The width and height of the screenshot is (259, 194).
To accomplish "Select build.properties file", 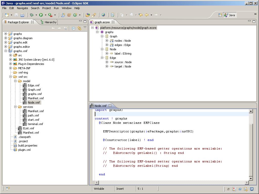I will point(28,145).
